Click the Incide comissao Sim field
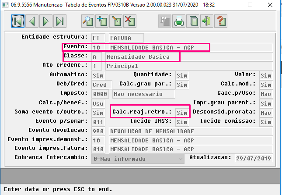 (266, 122)
